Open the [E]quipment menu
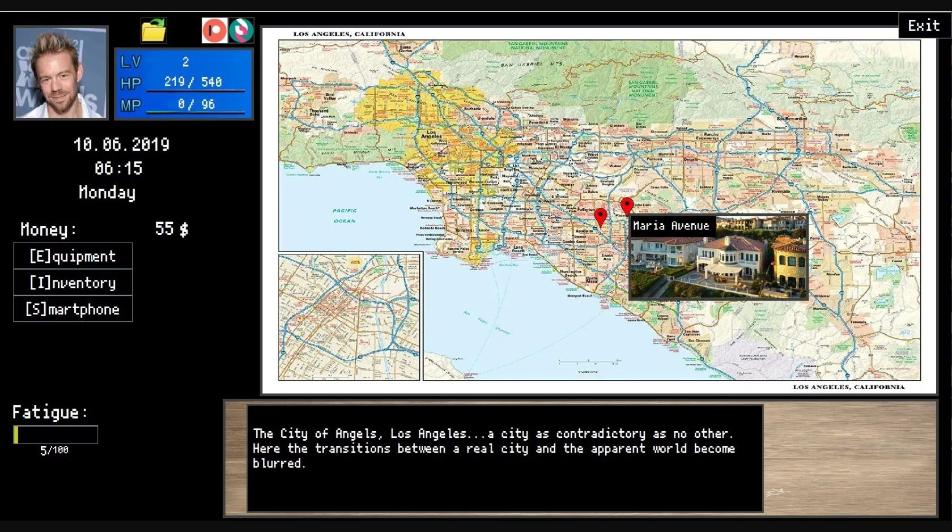 click(72, 256)
